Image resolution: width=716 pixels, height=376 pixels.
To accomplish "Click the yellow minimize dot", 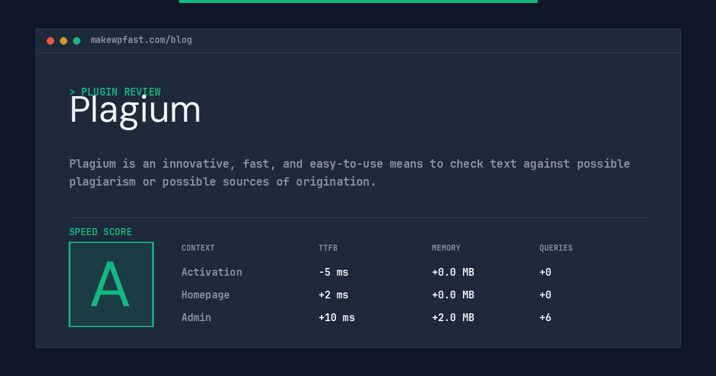I will click(x=63, y=41).
